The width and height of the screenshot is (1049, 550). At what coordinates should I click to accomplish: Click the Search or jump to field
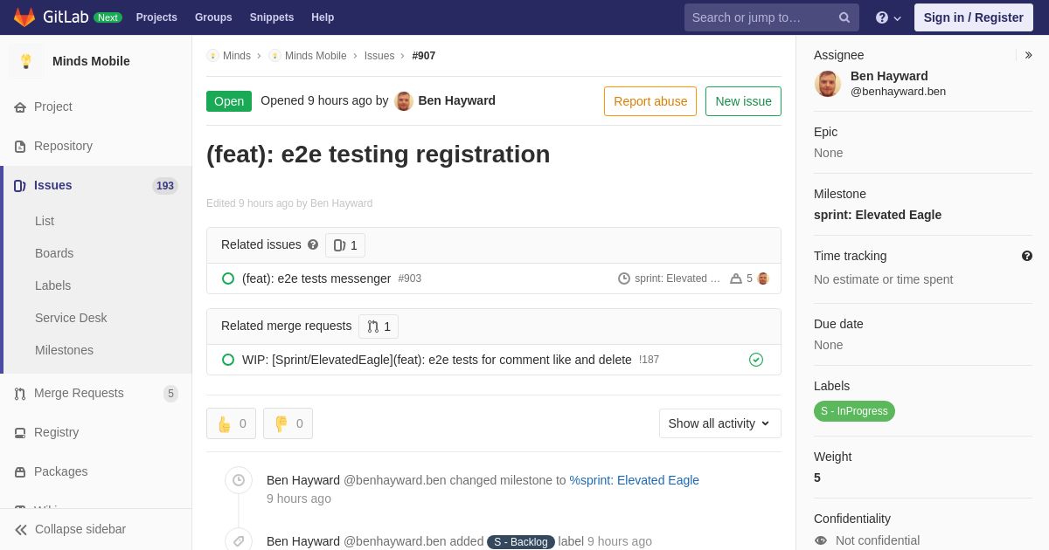pos(761,17)
